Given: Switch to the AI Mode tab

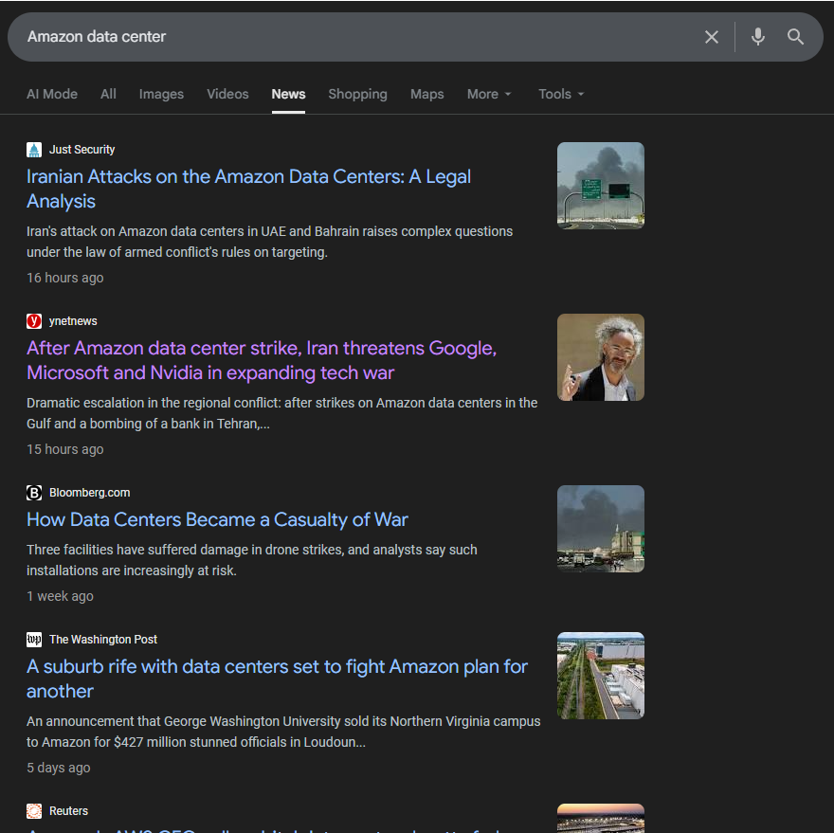Looking at the screenshot, I should click(52, 94).
